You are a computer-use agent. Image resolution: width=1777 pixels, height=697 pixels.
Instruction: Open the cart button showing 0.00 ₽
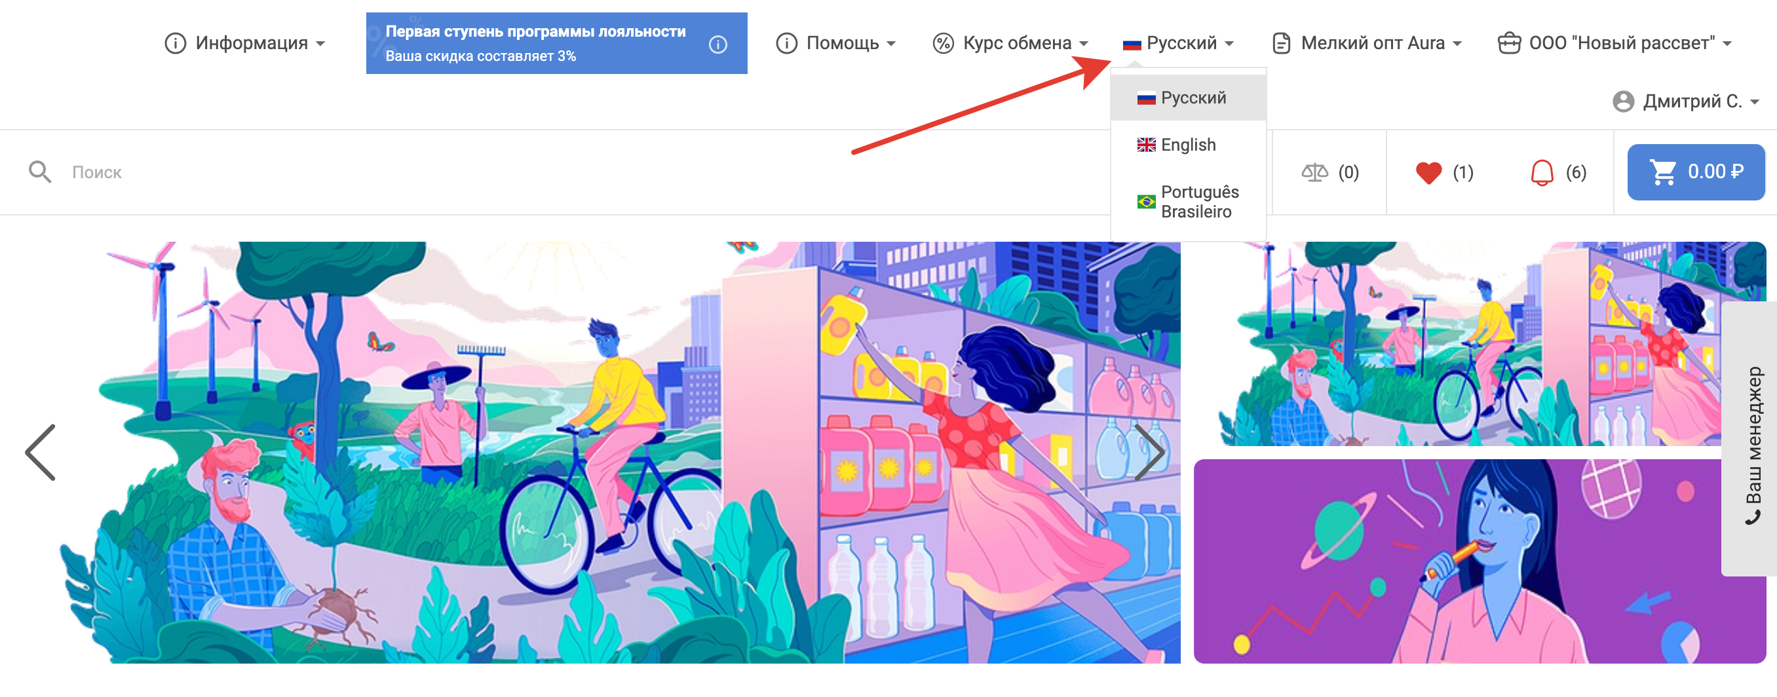1695,172
